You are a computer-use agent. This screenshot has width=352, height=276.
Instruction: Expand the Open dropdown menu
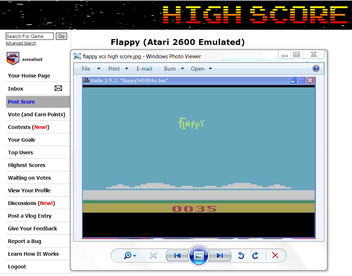click(202, 69)
